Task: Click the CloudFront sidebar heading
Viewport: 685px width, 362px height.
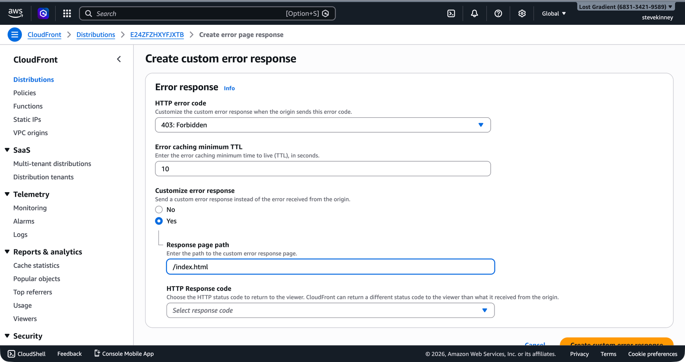Action: tap(36, 60)
